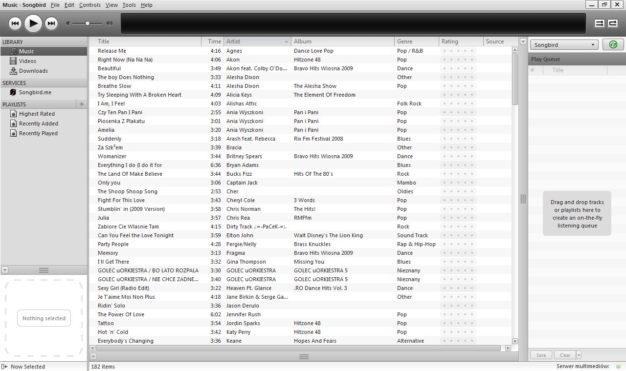Image resolution: width=626 pixels, height=371 pixels.
Task: Select the track Stumblin' in (2009 Version)
Action: point(131,209)
